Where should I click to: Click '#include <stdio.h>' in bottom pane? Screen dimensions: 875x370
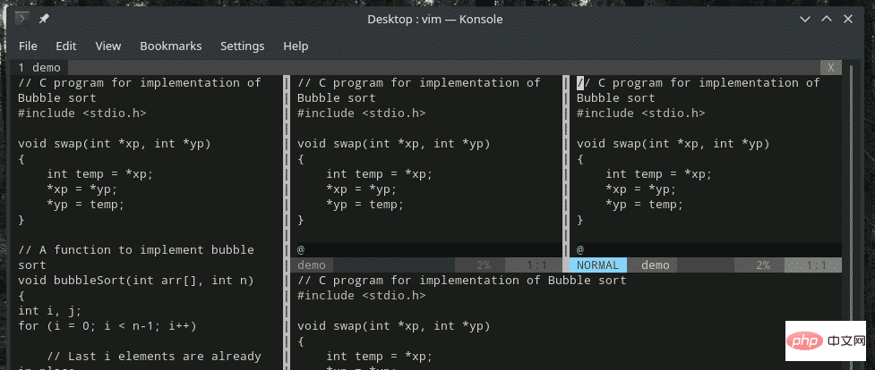[361, 296]
